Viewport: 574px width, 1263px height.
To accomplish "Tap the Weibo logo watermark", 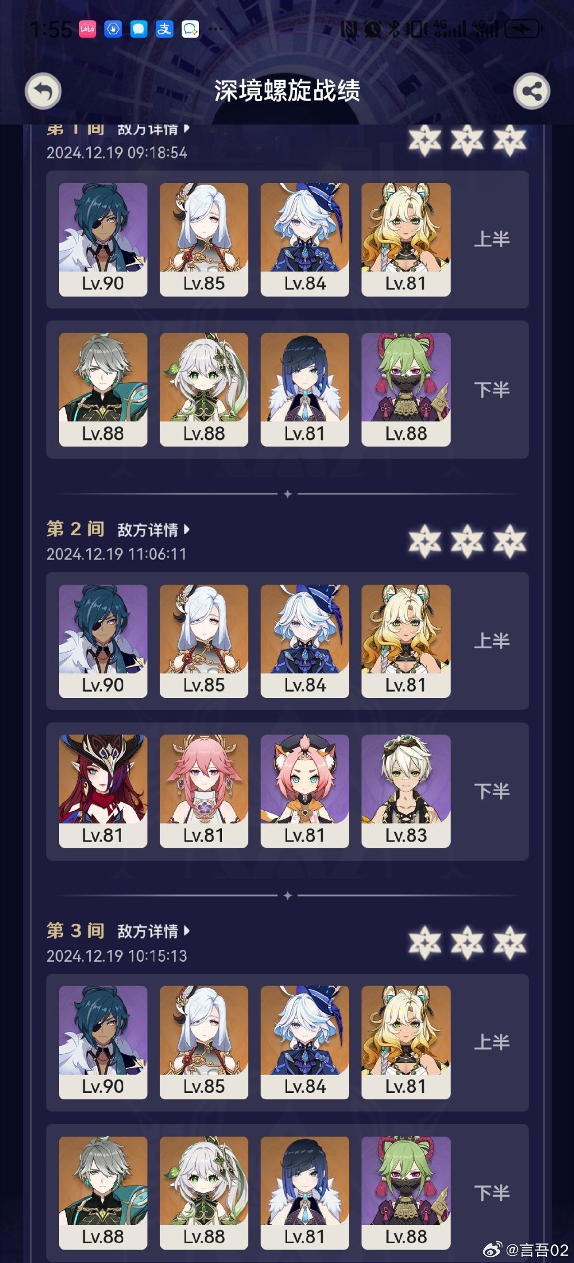I will (x=492, y=1249).
